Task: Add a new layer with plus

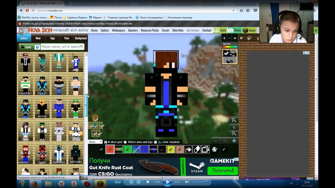Action: point(224,38)
